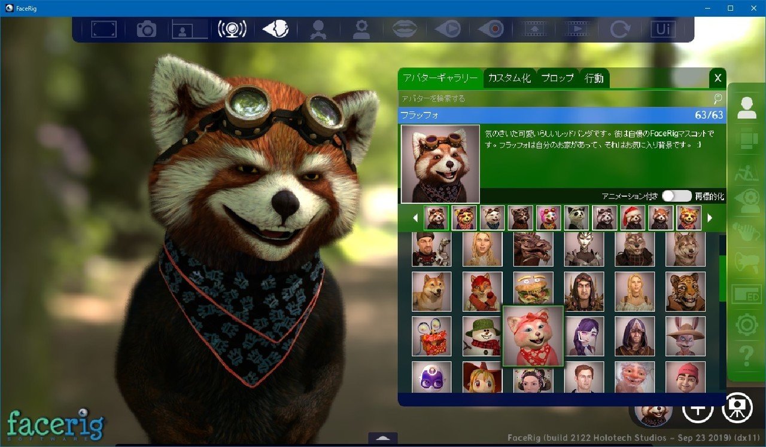Image resolution: width=766 pixels, height=447 pixels.
Task: Click the head-and-shoulders calibration icon
Action: [360, 29]
